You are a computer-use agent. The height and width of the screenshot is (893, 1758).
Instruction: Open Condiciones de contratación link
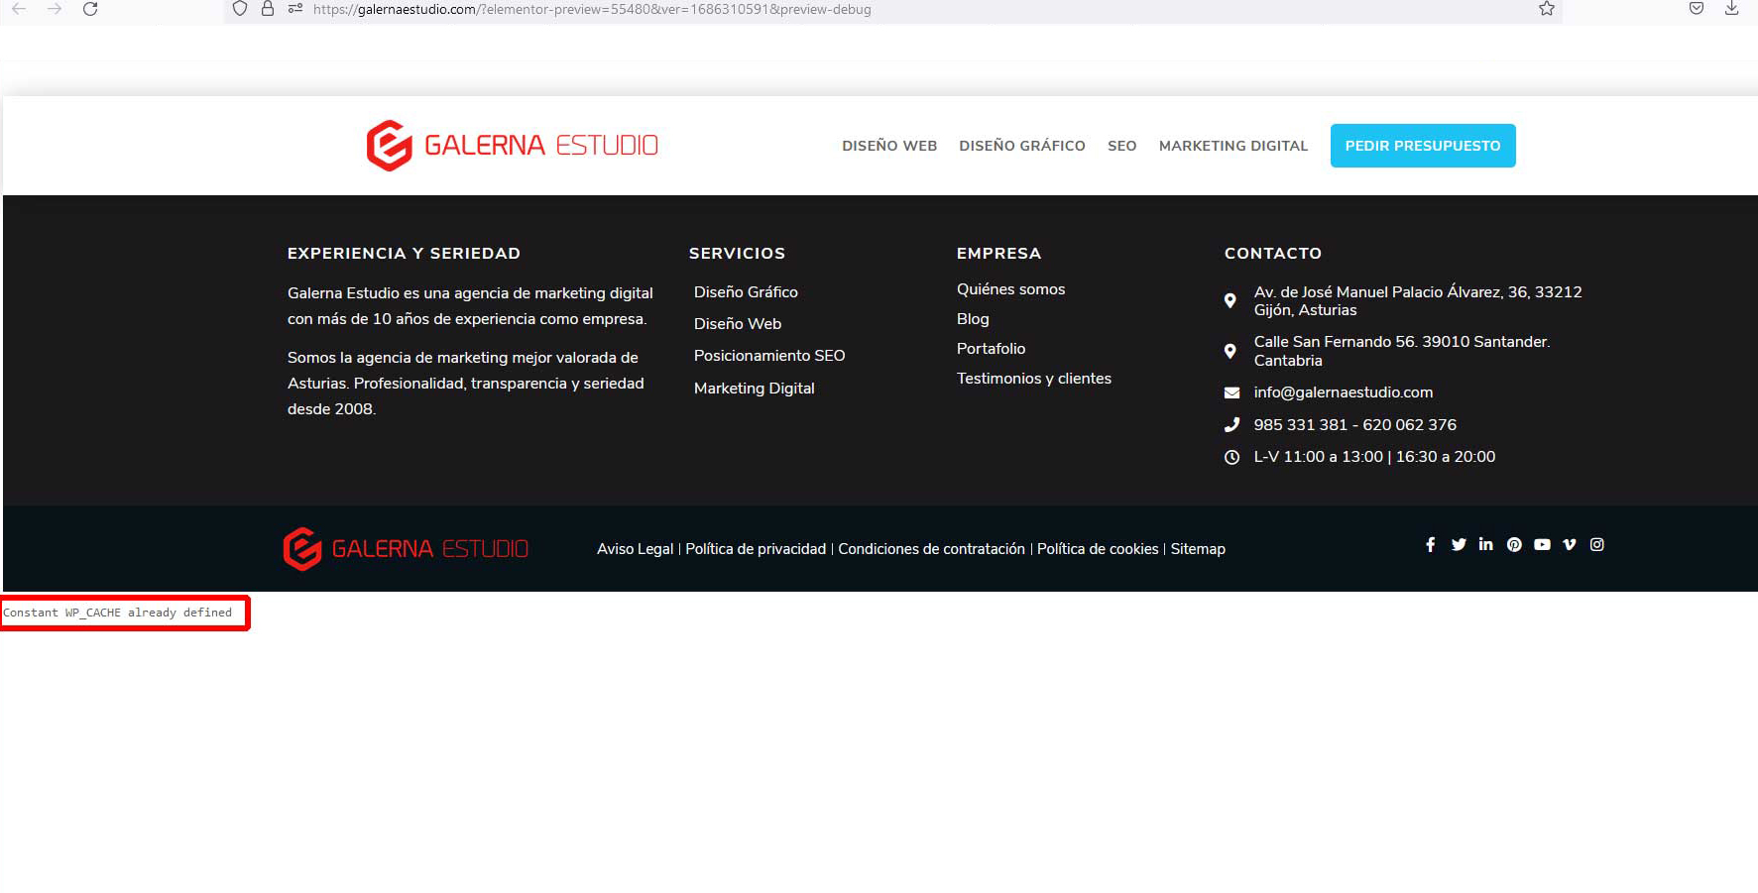click(931, 549)
